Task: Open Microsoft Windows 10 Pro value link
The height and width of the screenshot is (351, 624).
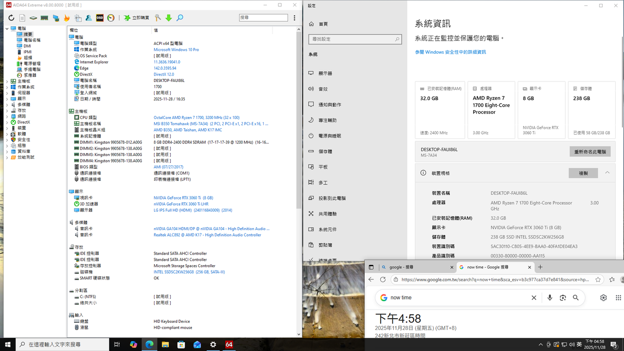Action: (x=176, y=50)
